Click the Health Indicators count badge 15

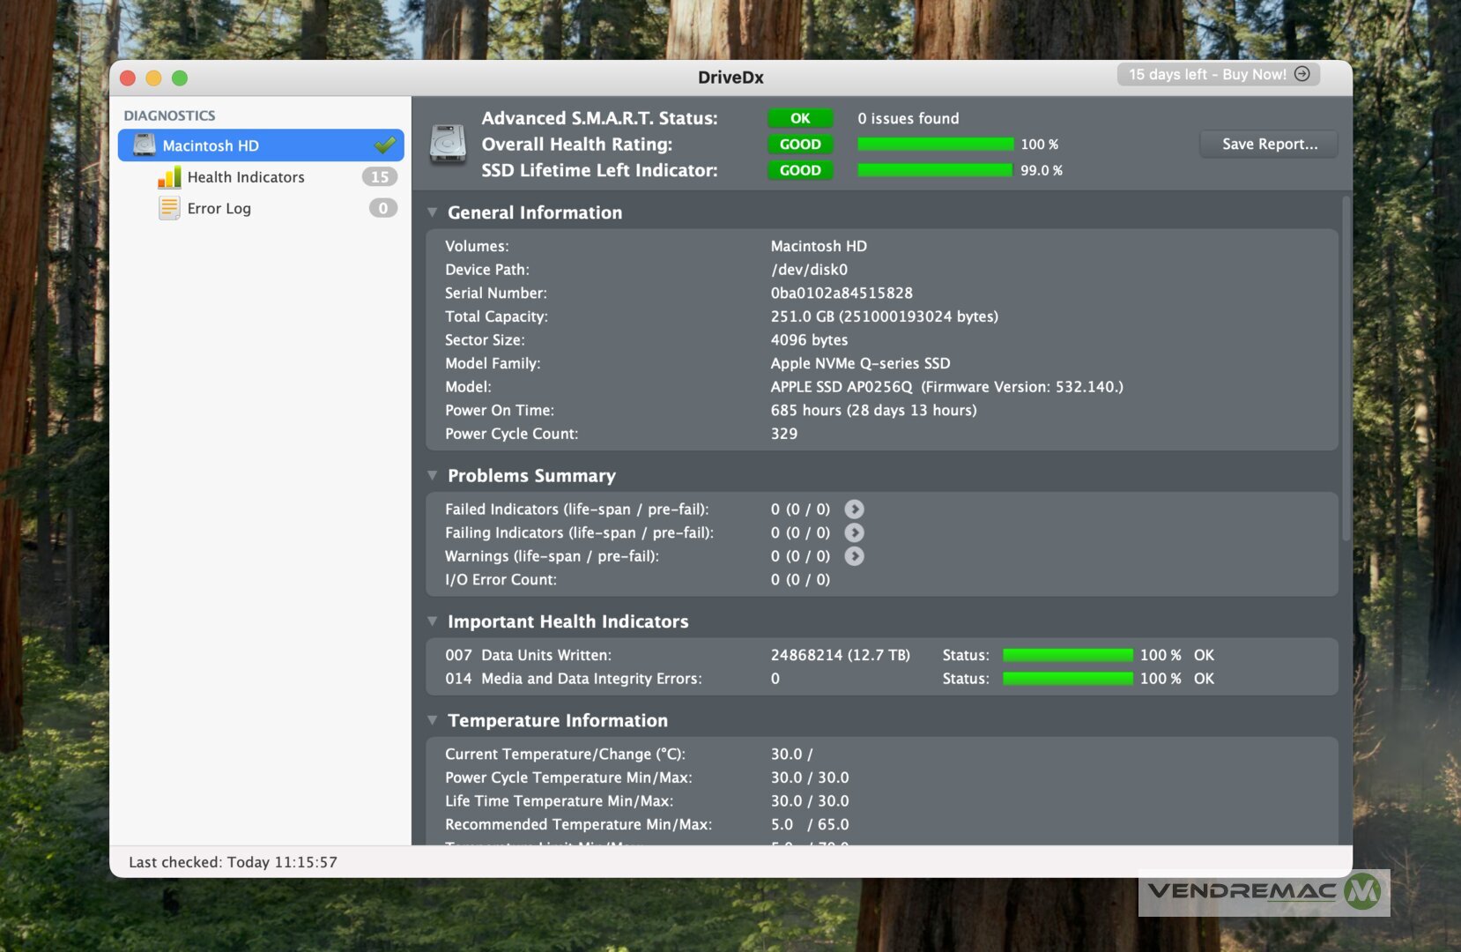[x=380, y=177]
